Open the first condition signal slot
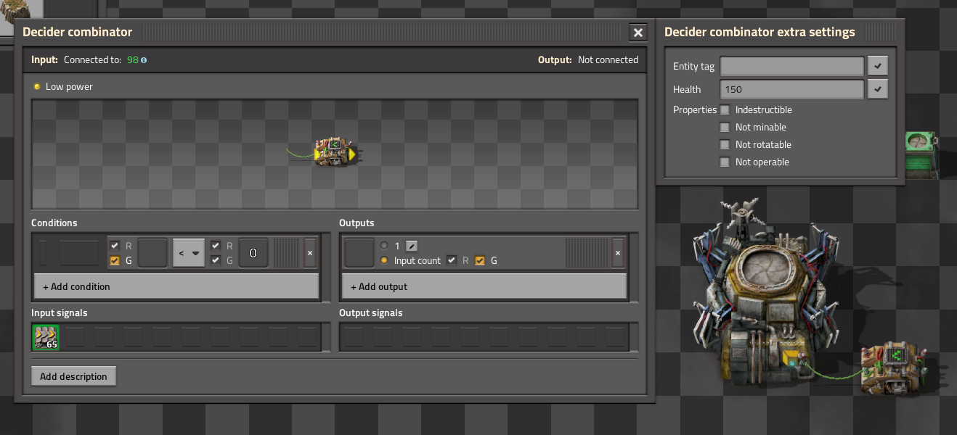The height and width of the screenshot is (435, 957). (x=152, y=253)
